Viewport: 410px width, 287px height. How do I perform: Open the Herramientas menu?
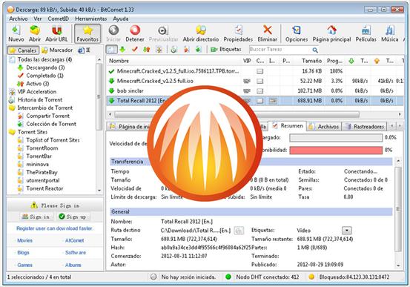coord(90,19)
